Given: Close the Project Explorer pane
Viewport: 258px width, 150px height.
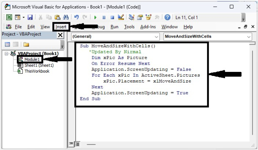Looking at the screenshot, I should pos(60,35).
